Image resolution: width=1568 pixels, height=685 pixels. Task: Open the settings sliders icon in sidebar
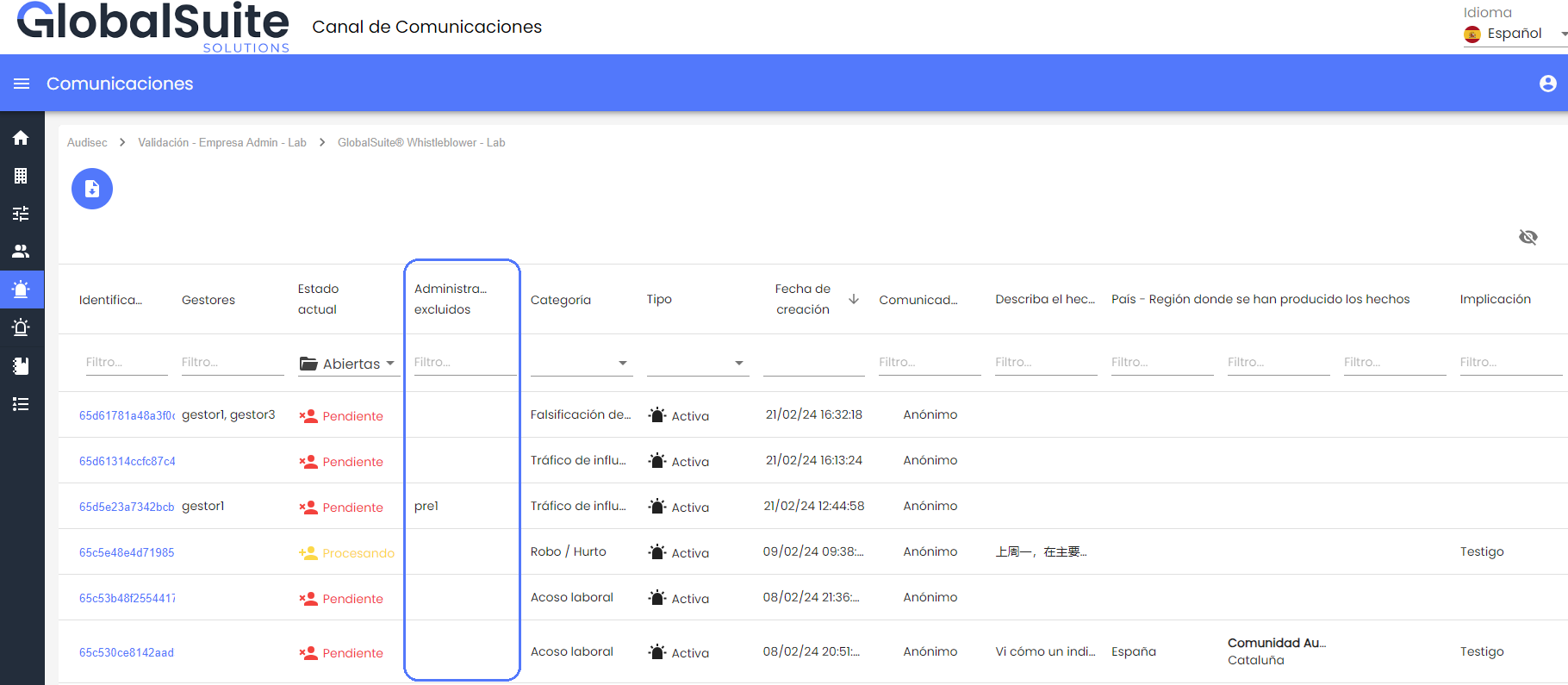click(x=22, y=214)
